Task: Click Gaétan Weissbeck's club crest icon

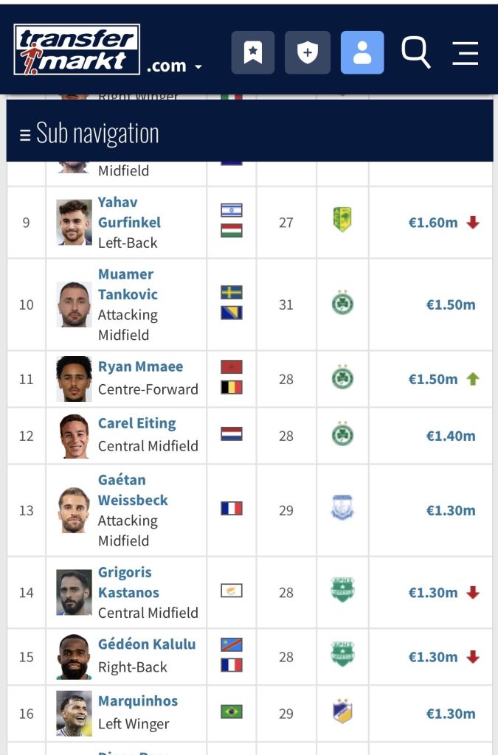Action: coord(342,509)
